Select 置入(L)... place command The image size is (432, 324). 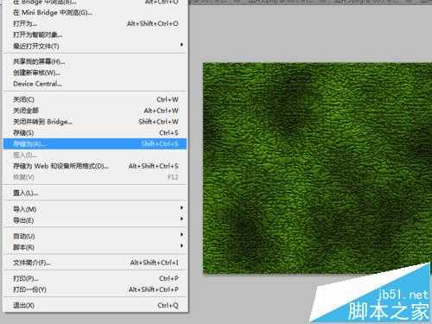[95, 193]
